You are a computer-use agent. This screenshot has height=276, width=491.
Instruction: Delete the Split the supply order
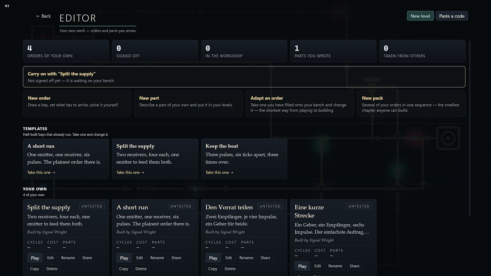52,269
